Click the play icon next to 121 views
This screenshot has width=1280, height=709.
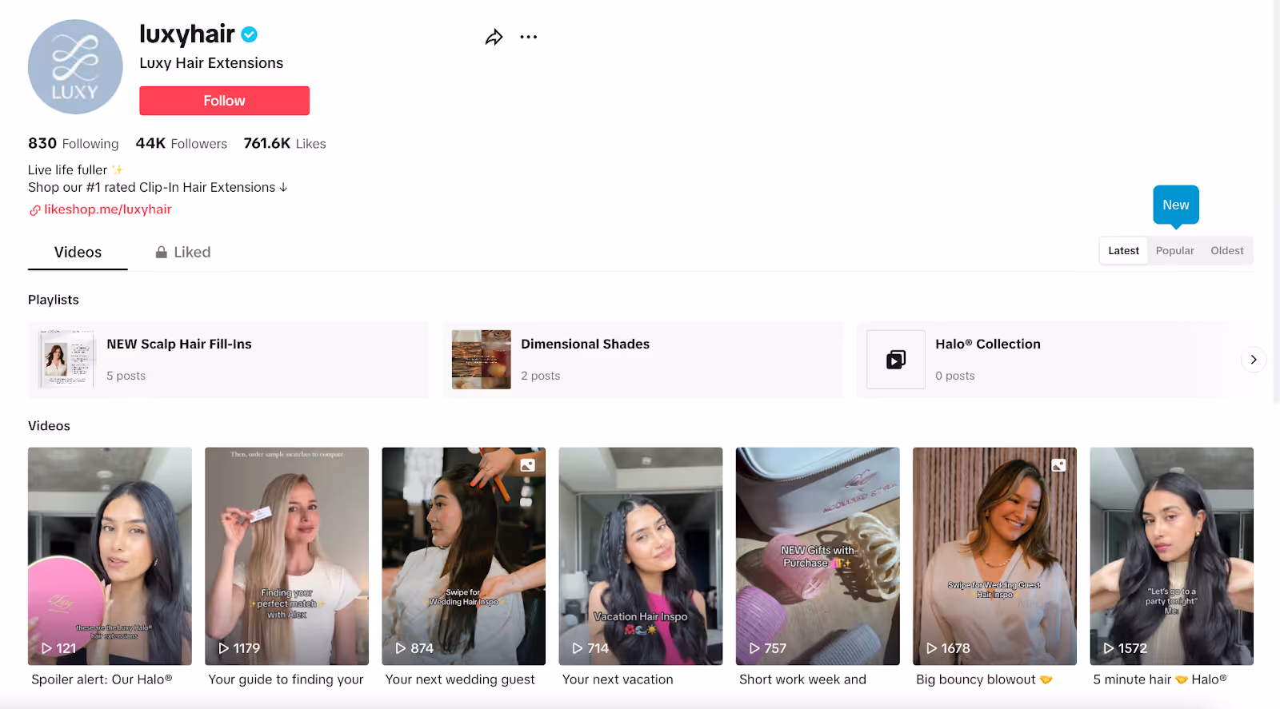[47, 648]
